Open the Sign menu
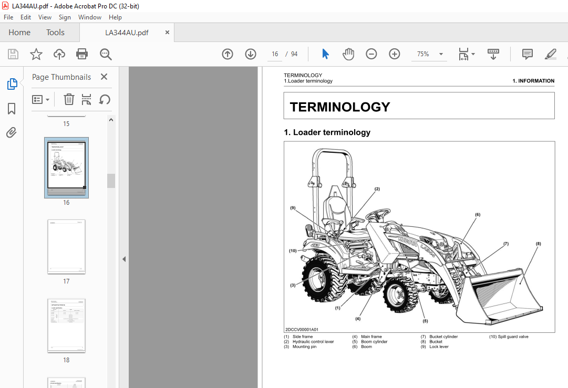This screenshot has height=388, width=568. coord(65,17)
